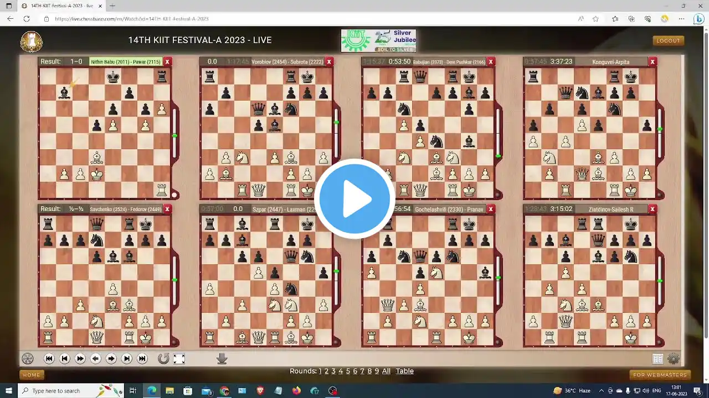Close the Nithin Babu - Pawar board
Viewport: 709px width, 398px height.
[167, 62]
